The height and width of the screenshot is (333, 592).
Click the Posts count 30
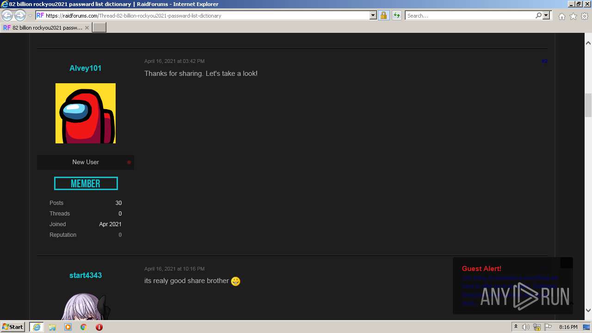pos(118,203)
